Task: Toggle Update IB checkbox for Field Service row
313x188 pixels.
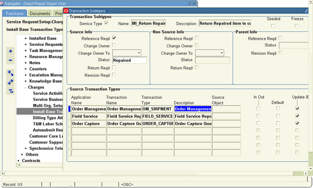Action: click(297, 116)
